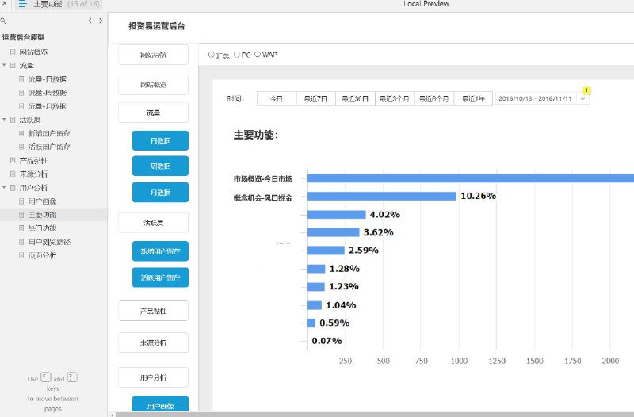634x417 pixels.
Task: Click the blue 月数据 button
Action: [x=160, y=193]
